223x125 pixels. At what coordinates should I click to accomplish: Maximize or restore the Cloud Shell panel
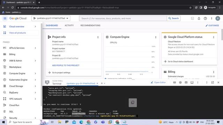coord(207,83)
